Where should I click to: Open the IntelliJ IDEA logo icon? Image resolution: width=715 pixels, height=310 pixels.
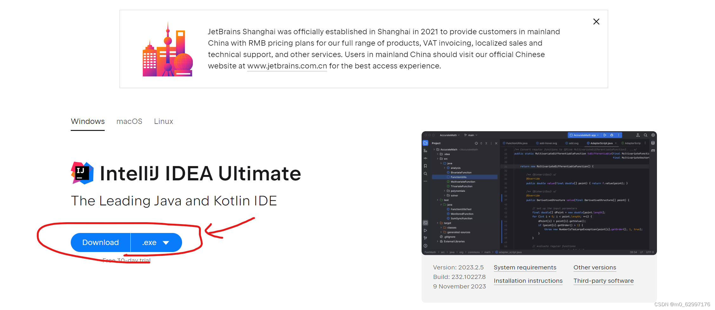point(82,173)
